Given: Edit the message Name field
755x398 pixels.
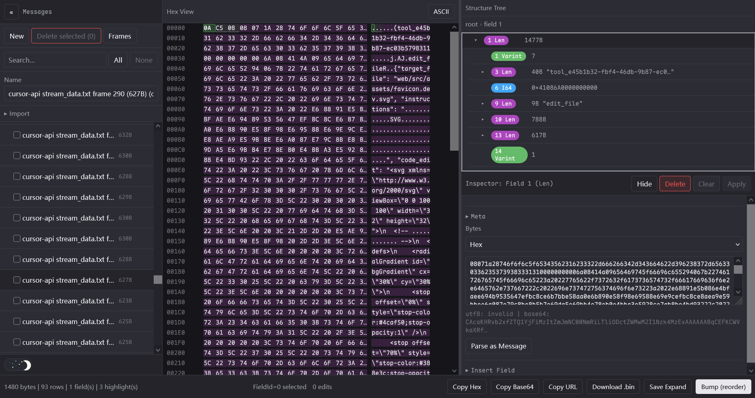Looking at the screenshot, I should coord(81,94).
